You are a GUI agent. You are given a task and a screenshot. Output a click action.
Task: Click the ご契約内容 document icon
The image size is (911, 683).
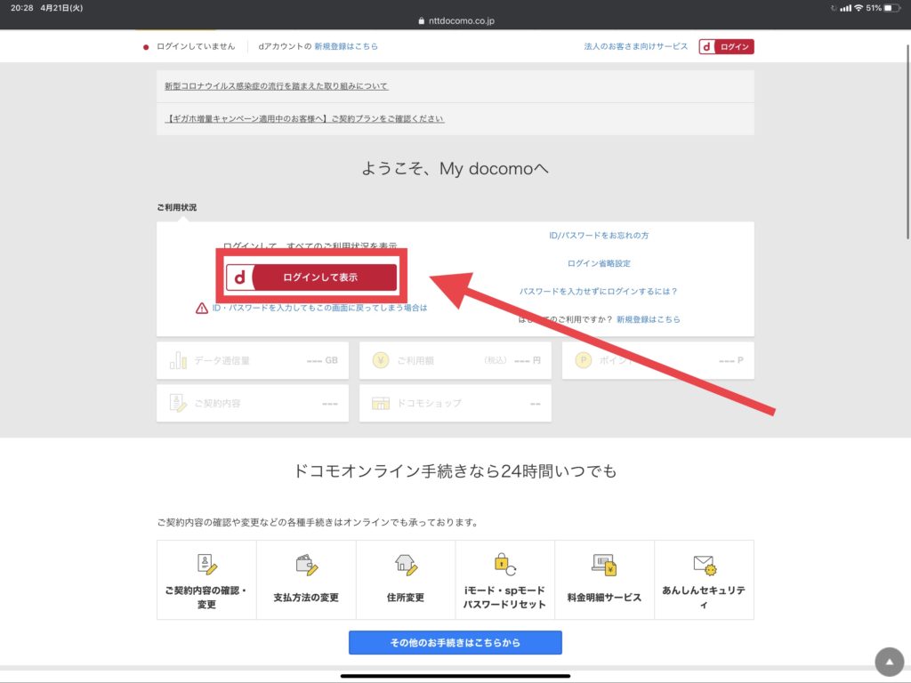point(178,403)
